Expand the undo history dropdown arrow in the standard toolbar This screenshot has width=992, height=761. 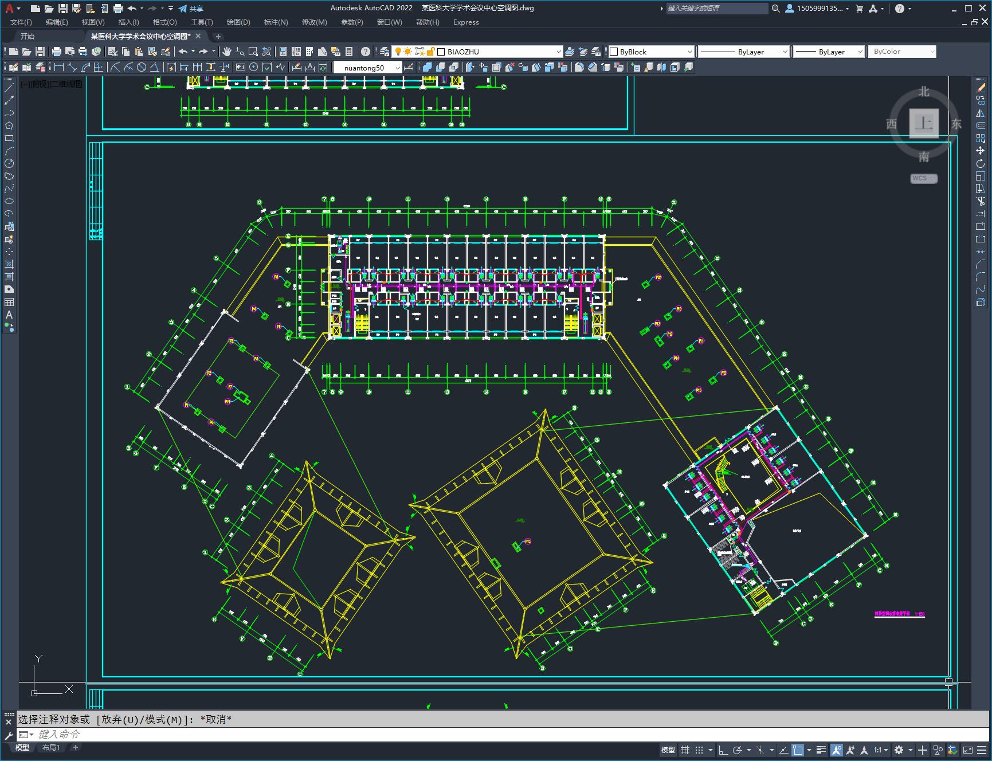click(x=193, y=52)
